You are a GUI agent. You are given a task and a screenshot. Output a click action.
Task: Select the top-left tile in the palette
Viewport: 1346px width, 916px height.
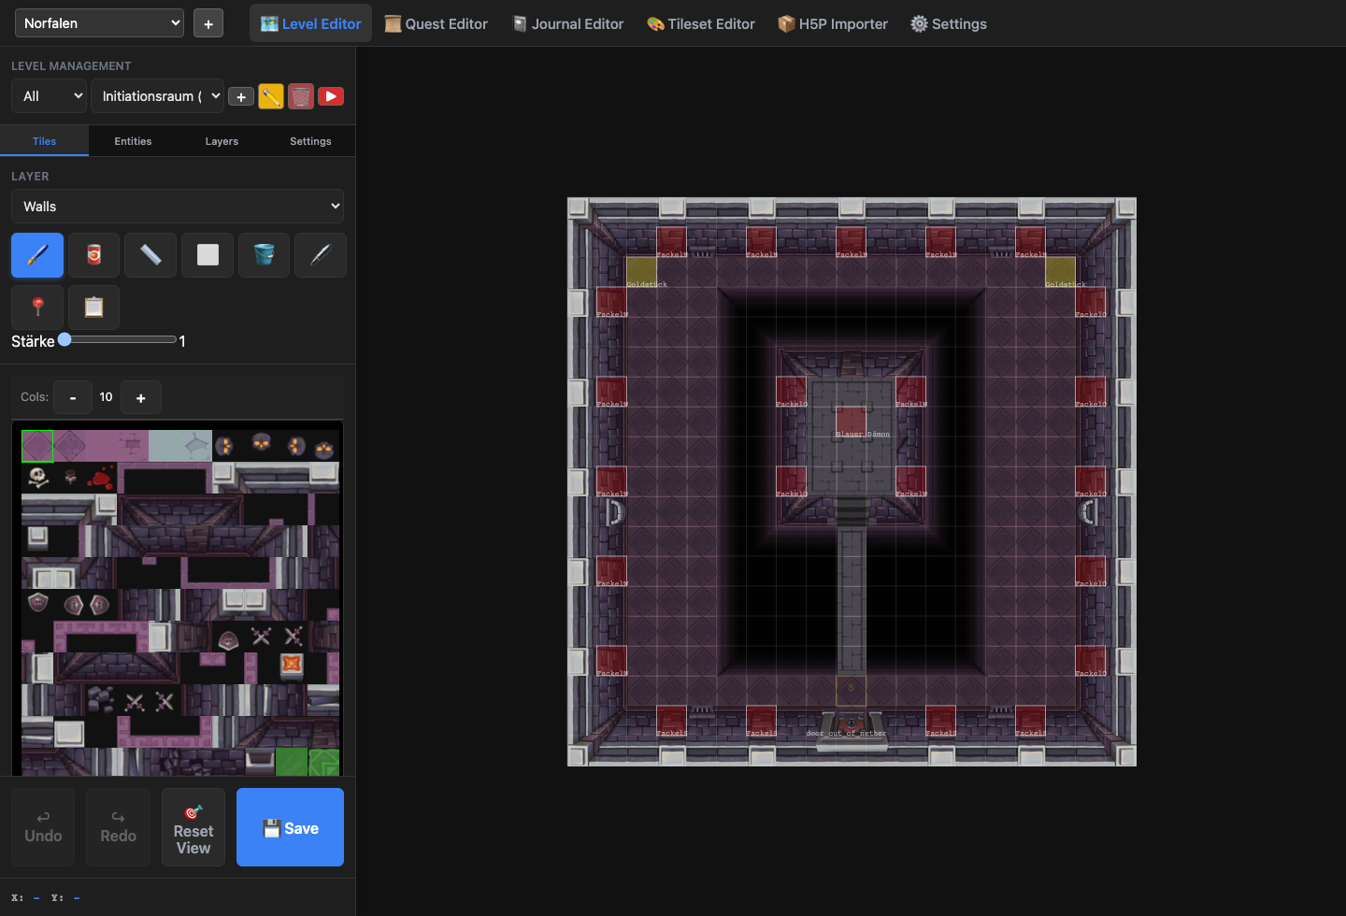point(37,446)
